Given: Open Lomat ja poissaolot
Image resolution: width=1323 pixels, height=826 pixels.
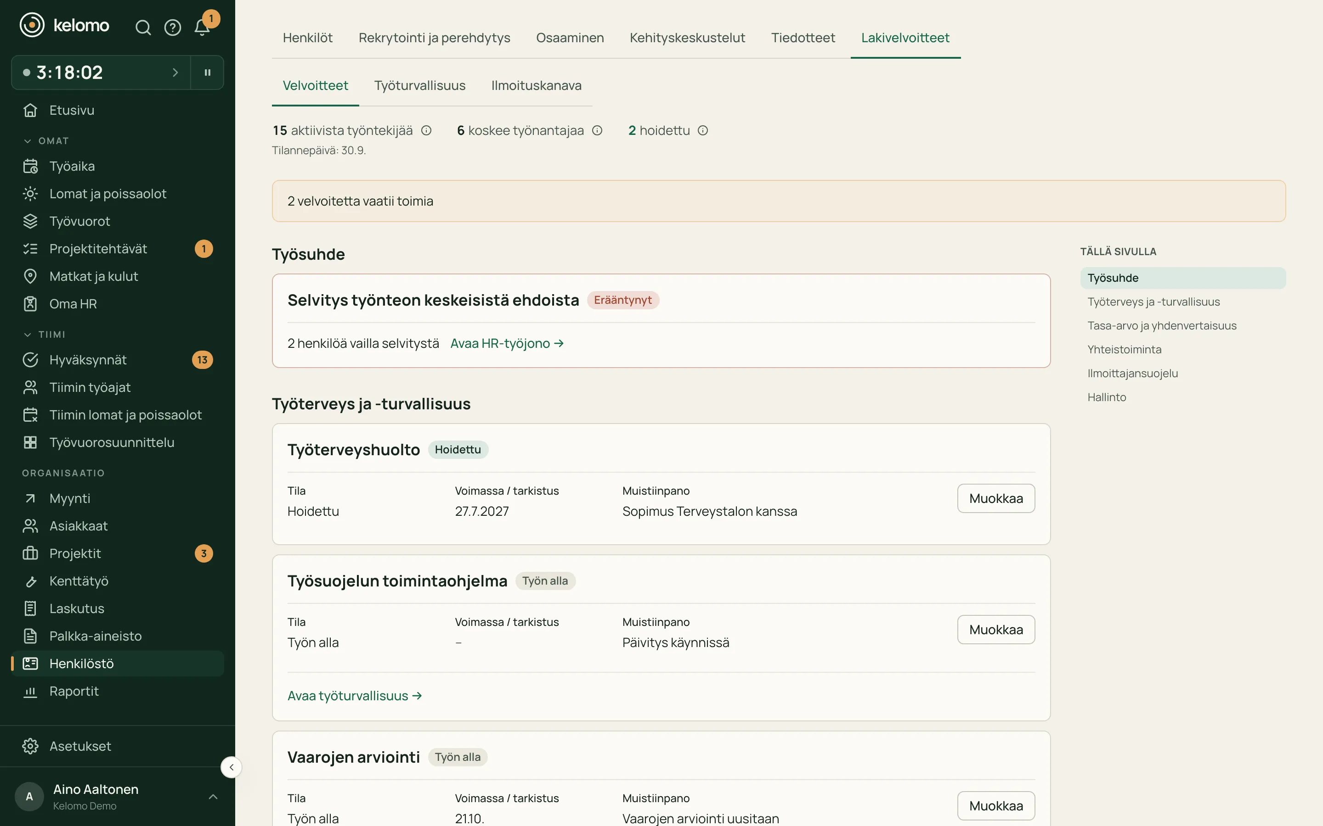Looking at the screenshot, I should pos(118,193).
